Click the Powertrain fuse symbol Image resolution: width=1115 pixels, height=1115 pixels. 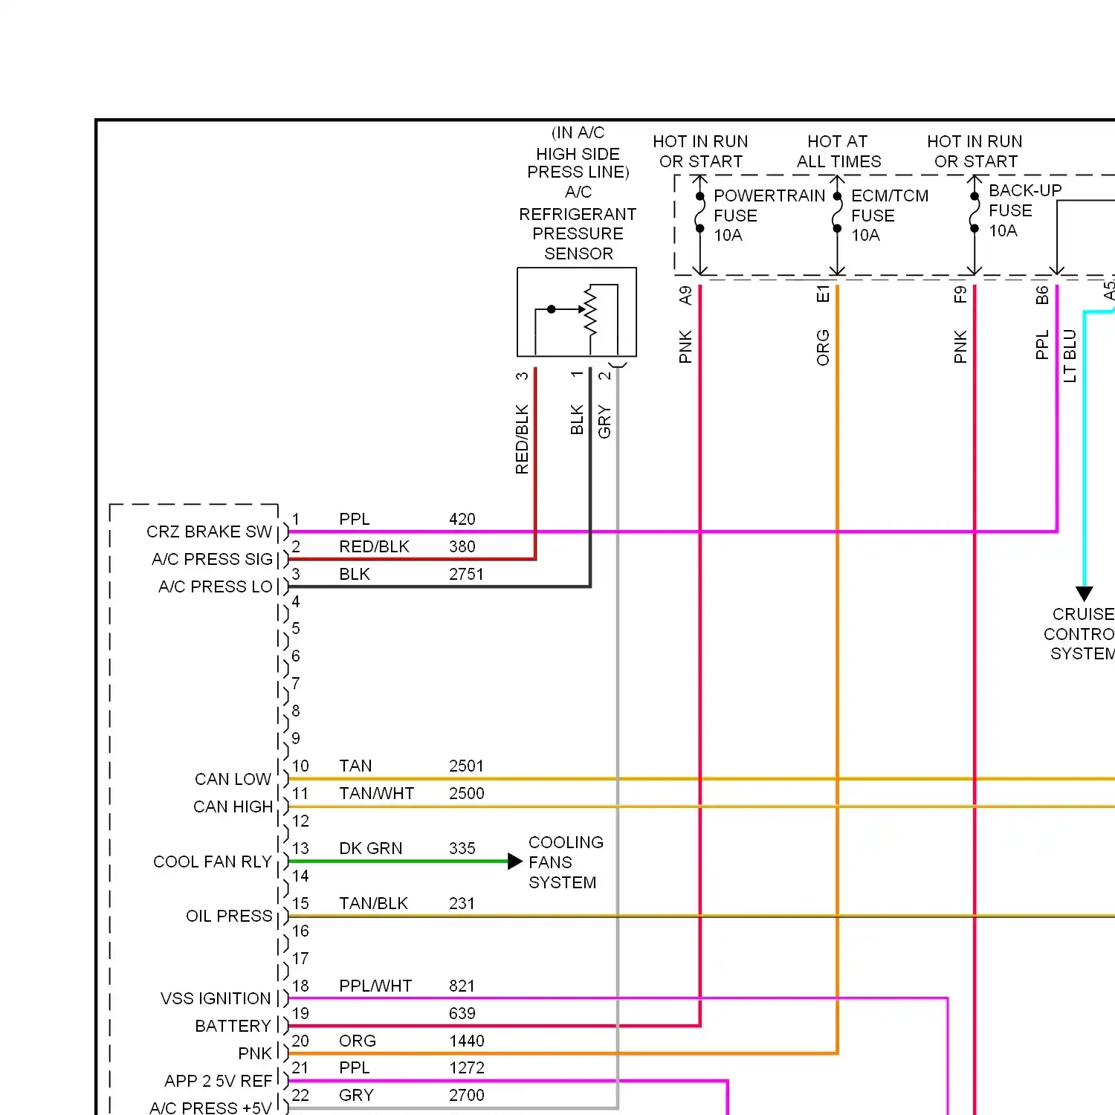click(699, 212)
